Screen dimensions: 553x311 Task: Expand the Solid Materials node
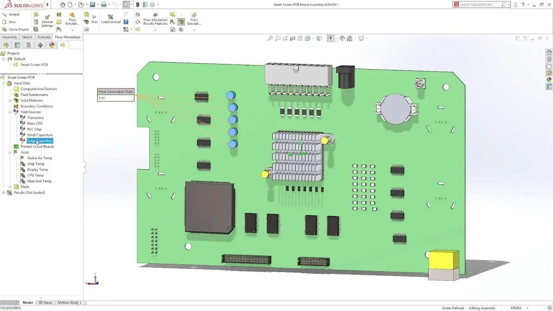tap(10, 100)
